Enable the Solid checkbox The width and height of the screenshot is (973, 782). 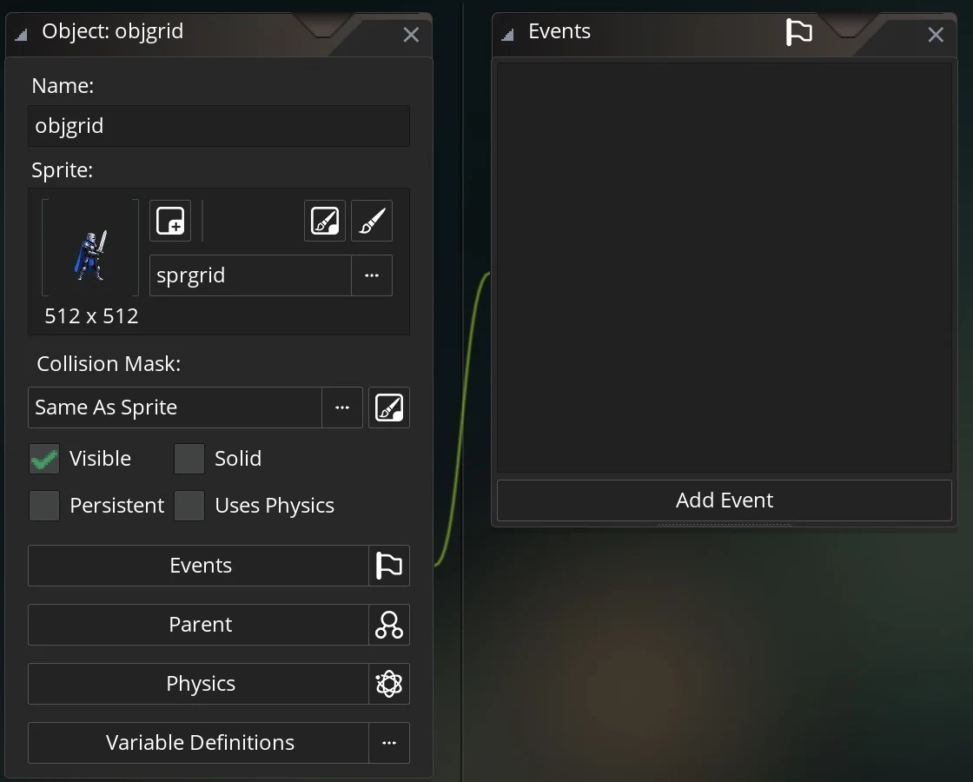point(189,460)
